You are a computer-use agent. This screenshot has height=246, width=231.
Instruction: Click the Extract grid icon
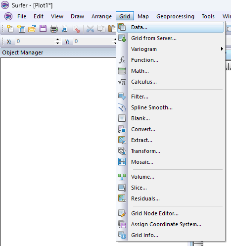pyautogui.click(x=122, y=140)
